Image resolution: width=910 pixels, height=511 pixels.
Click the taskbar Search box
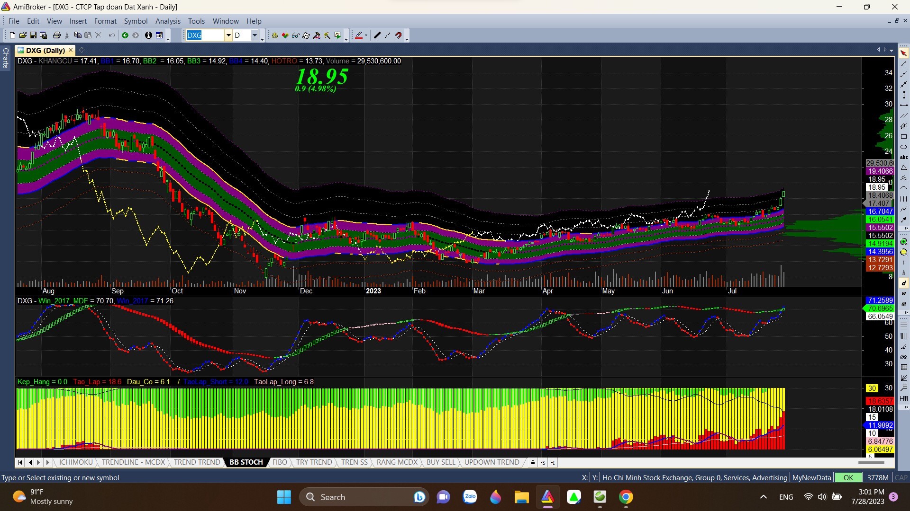364,497
